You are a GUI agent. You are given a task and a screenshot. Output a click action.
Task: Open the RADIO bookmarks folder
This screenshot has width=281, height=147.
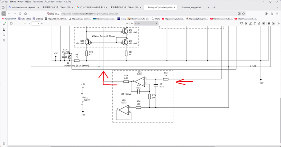(x=156, y=19)
